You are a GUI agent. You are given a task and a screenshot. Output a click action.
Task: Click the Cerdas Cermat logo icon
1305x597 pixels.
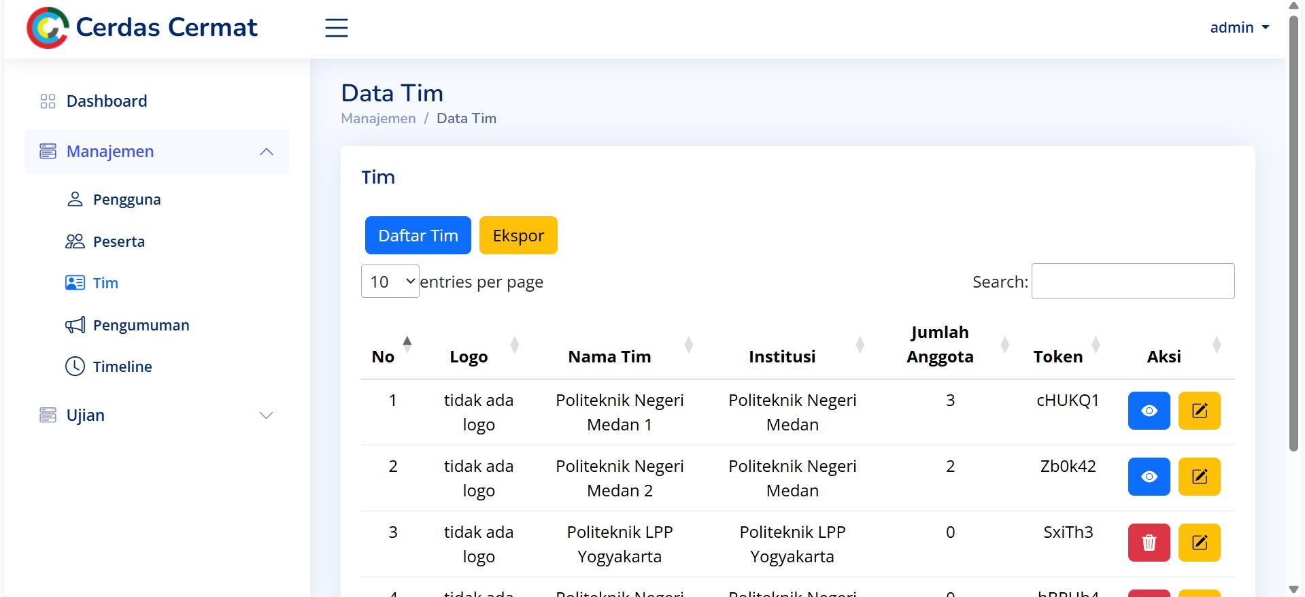click(48, 28)
